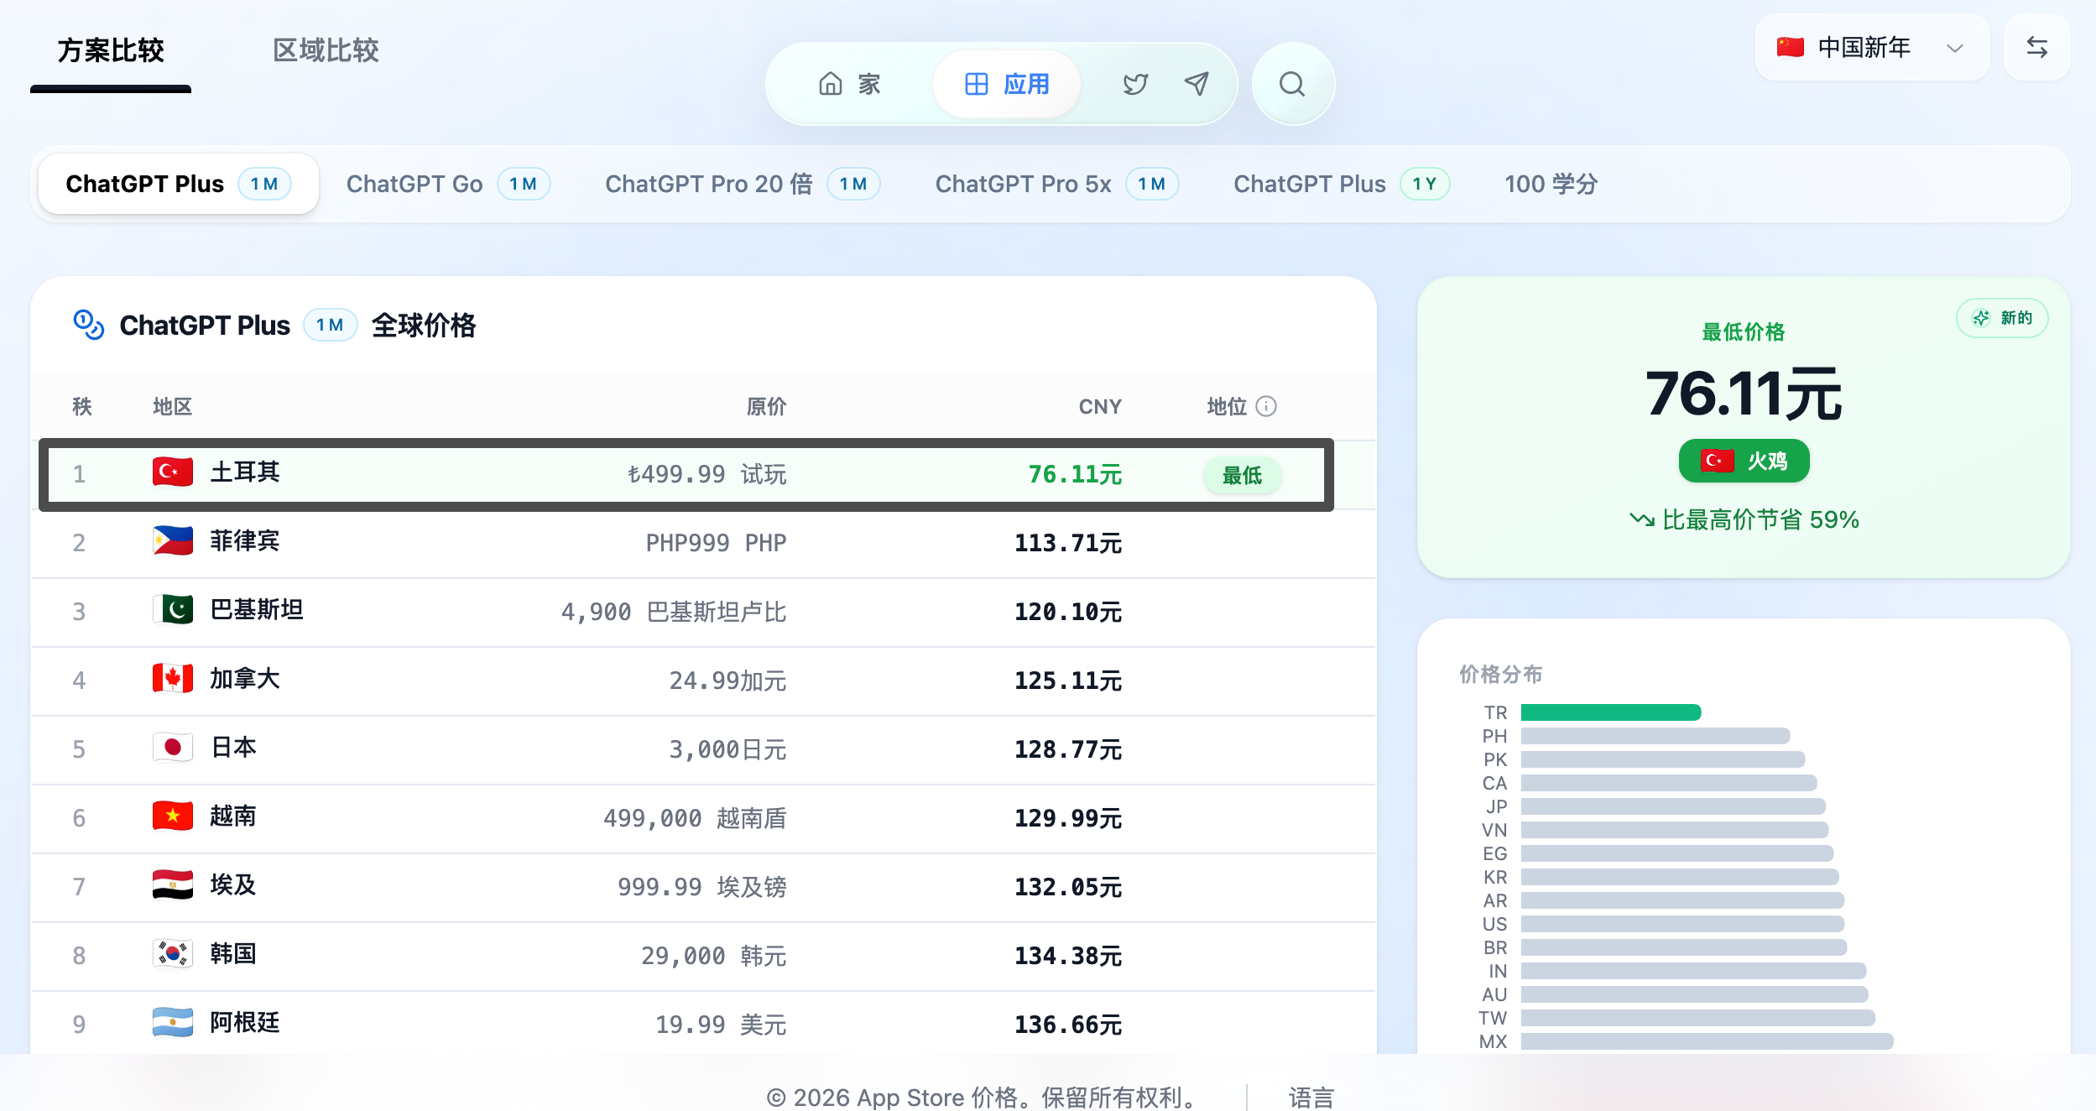The height and width of the screenshot is (1111, 2096).
Task: Sort by the 原价 column header
Action: click(766, 406)
